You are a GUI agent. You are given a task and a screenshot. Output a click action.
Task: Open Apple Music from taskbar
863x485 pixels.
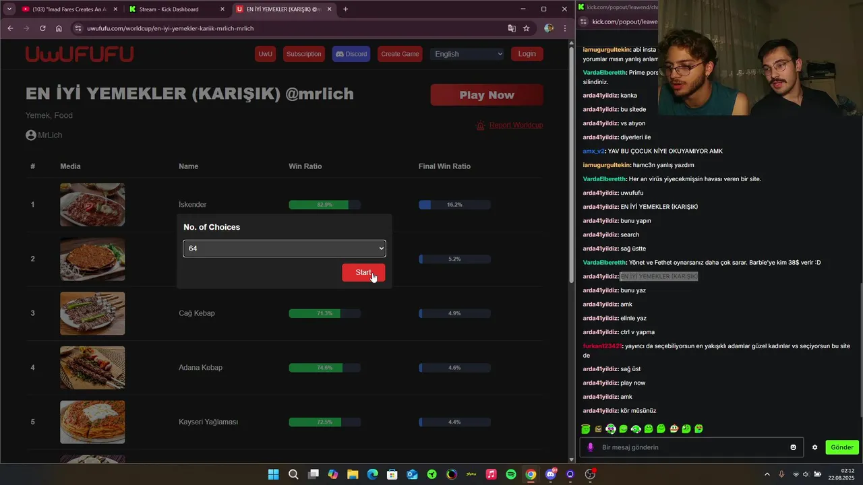click(x=491, y=474)
